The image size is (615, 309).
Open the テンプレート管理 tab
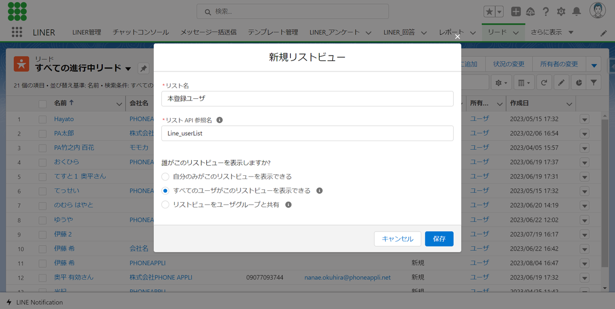(x=273, y=32)
